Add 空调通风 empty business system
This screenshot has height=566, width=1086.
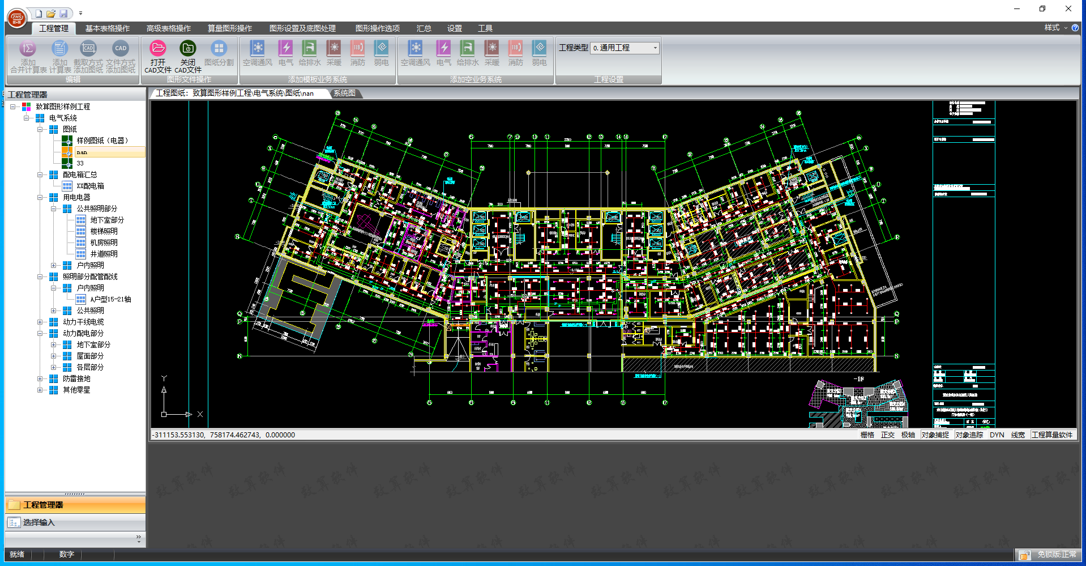[x=416, y=53]
